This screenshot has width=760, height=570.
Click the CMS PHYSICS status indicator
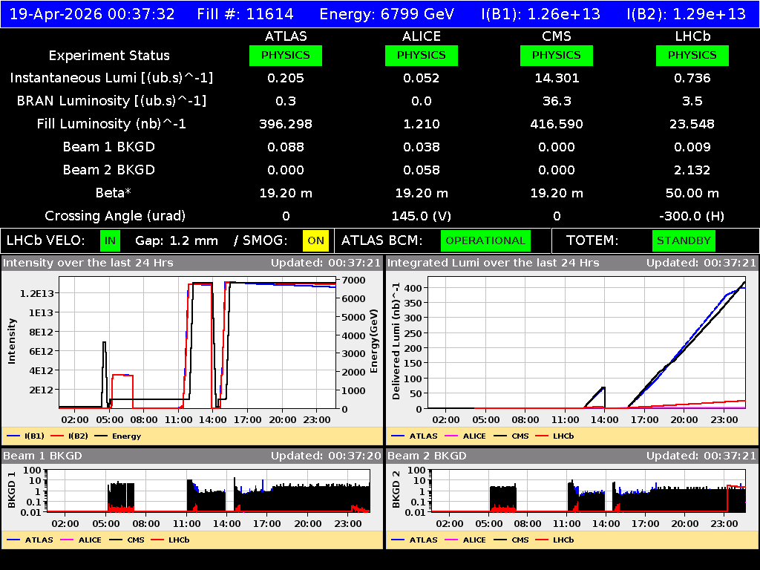557,55
